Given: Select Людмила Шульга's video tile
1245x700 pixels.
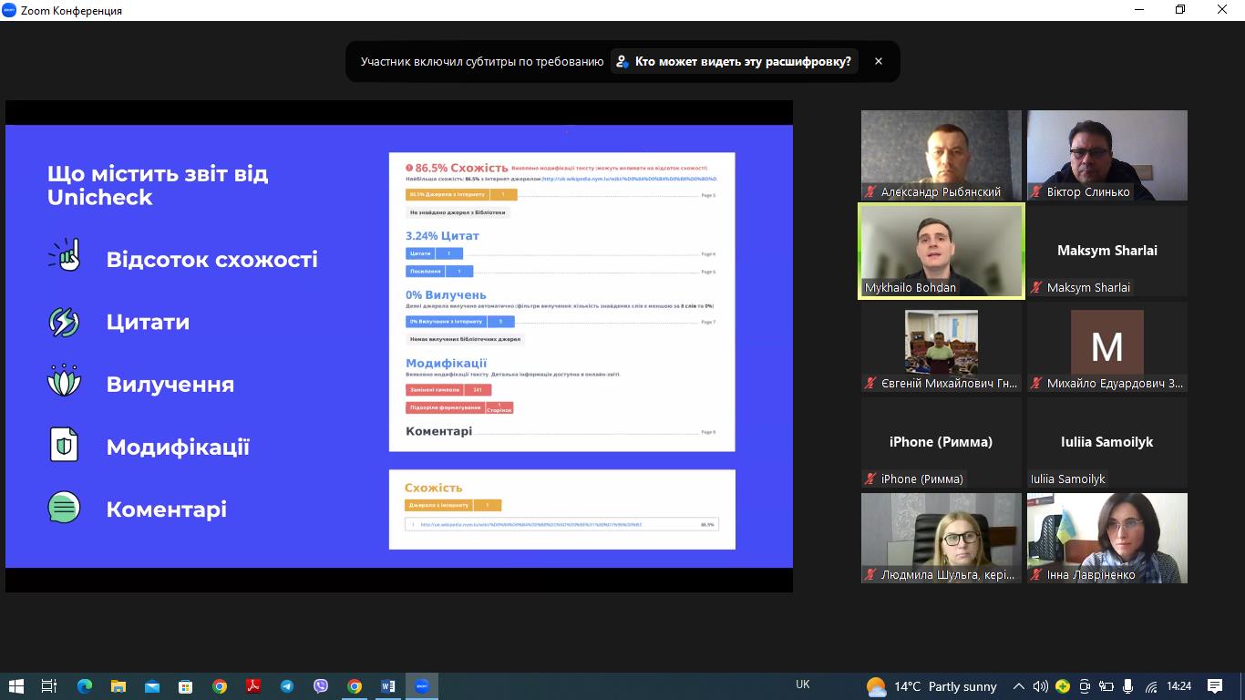Looking at the screenshot, I should pos(941,538).
